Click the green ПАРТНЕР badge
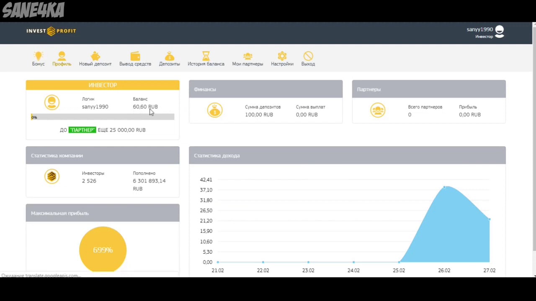536x301 pixels. (x=82, y=130)
